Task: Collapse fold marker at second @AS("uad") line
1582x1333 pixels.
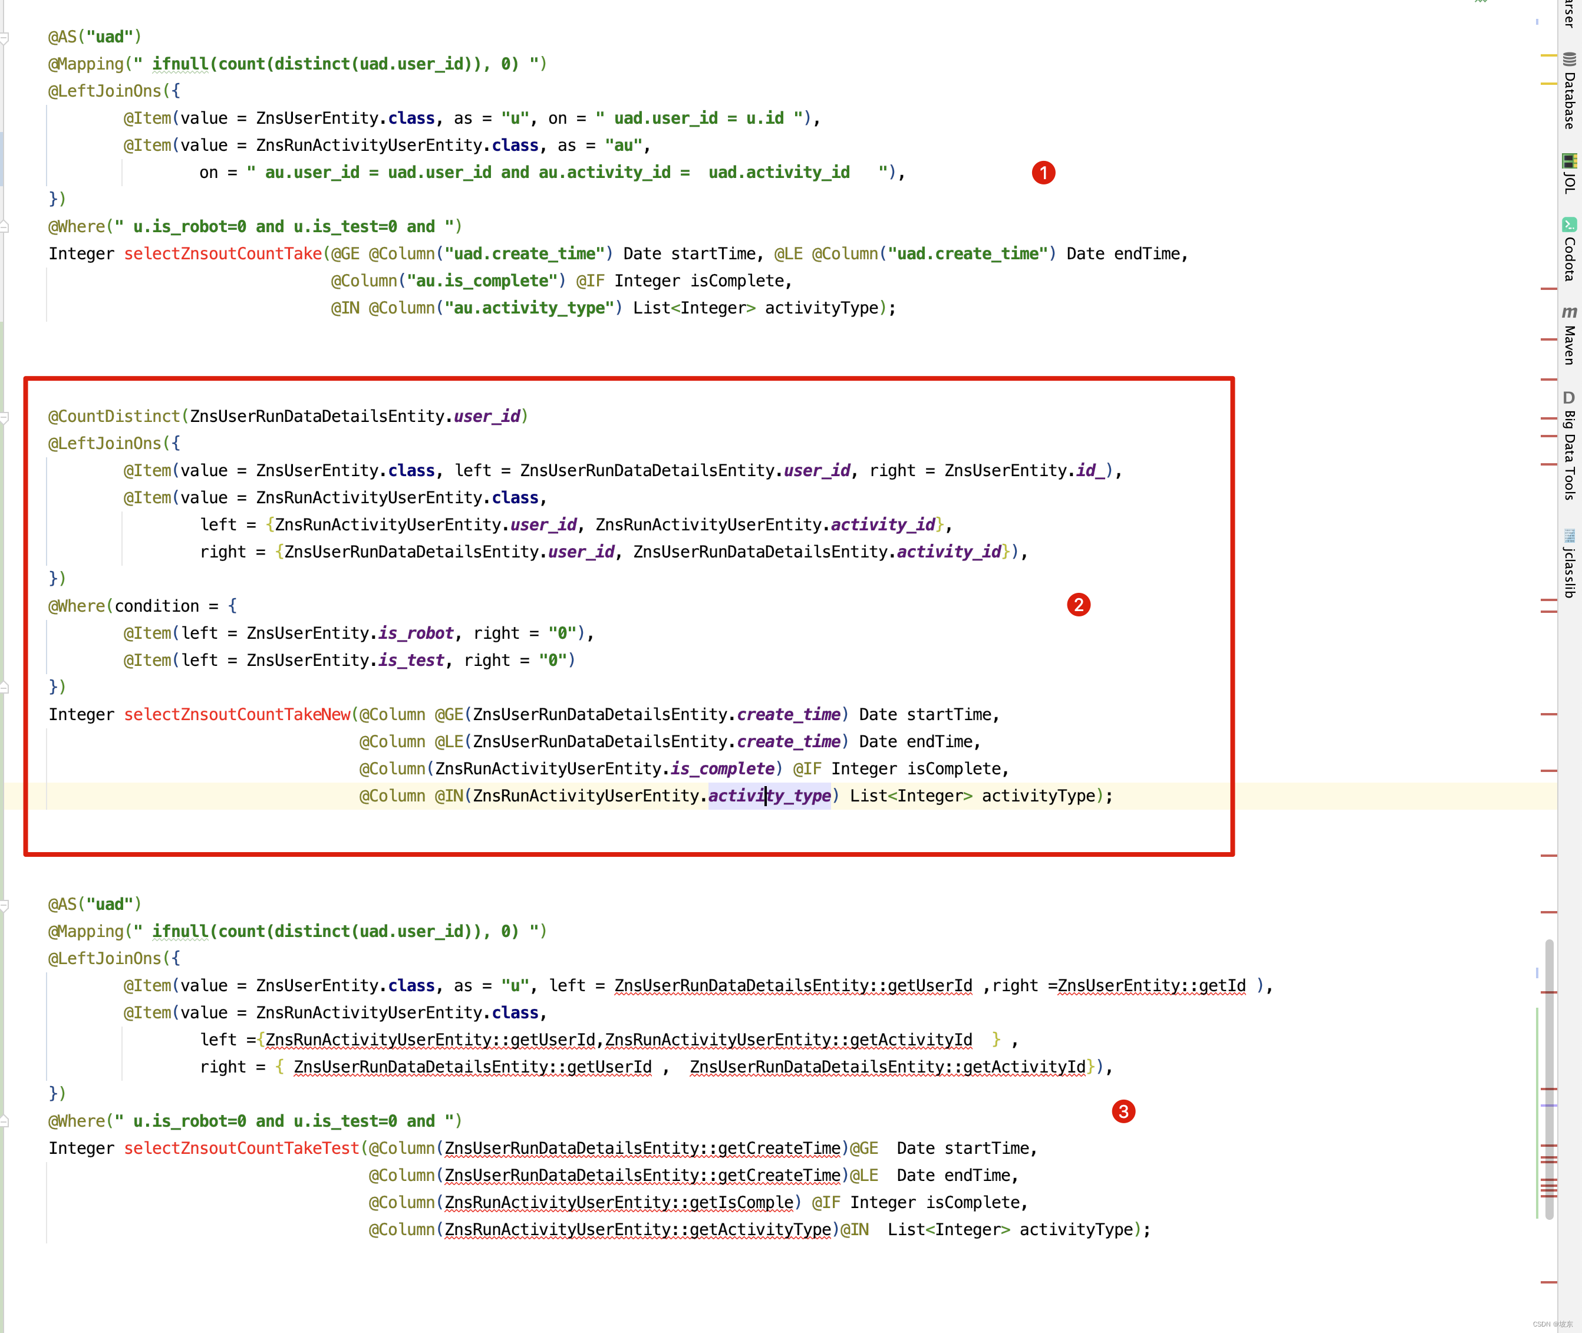Action: coord(5,905)
